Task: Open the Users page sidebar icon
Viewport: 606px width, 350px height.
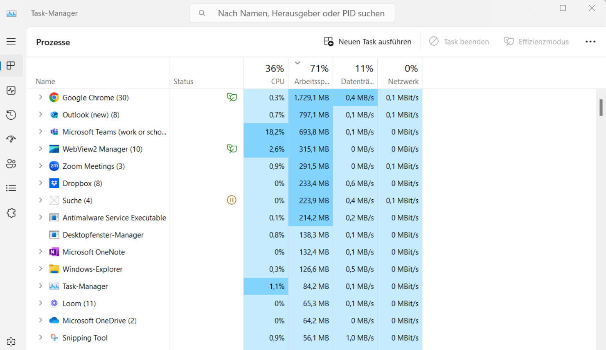Action: click(11, 163)
